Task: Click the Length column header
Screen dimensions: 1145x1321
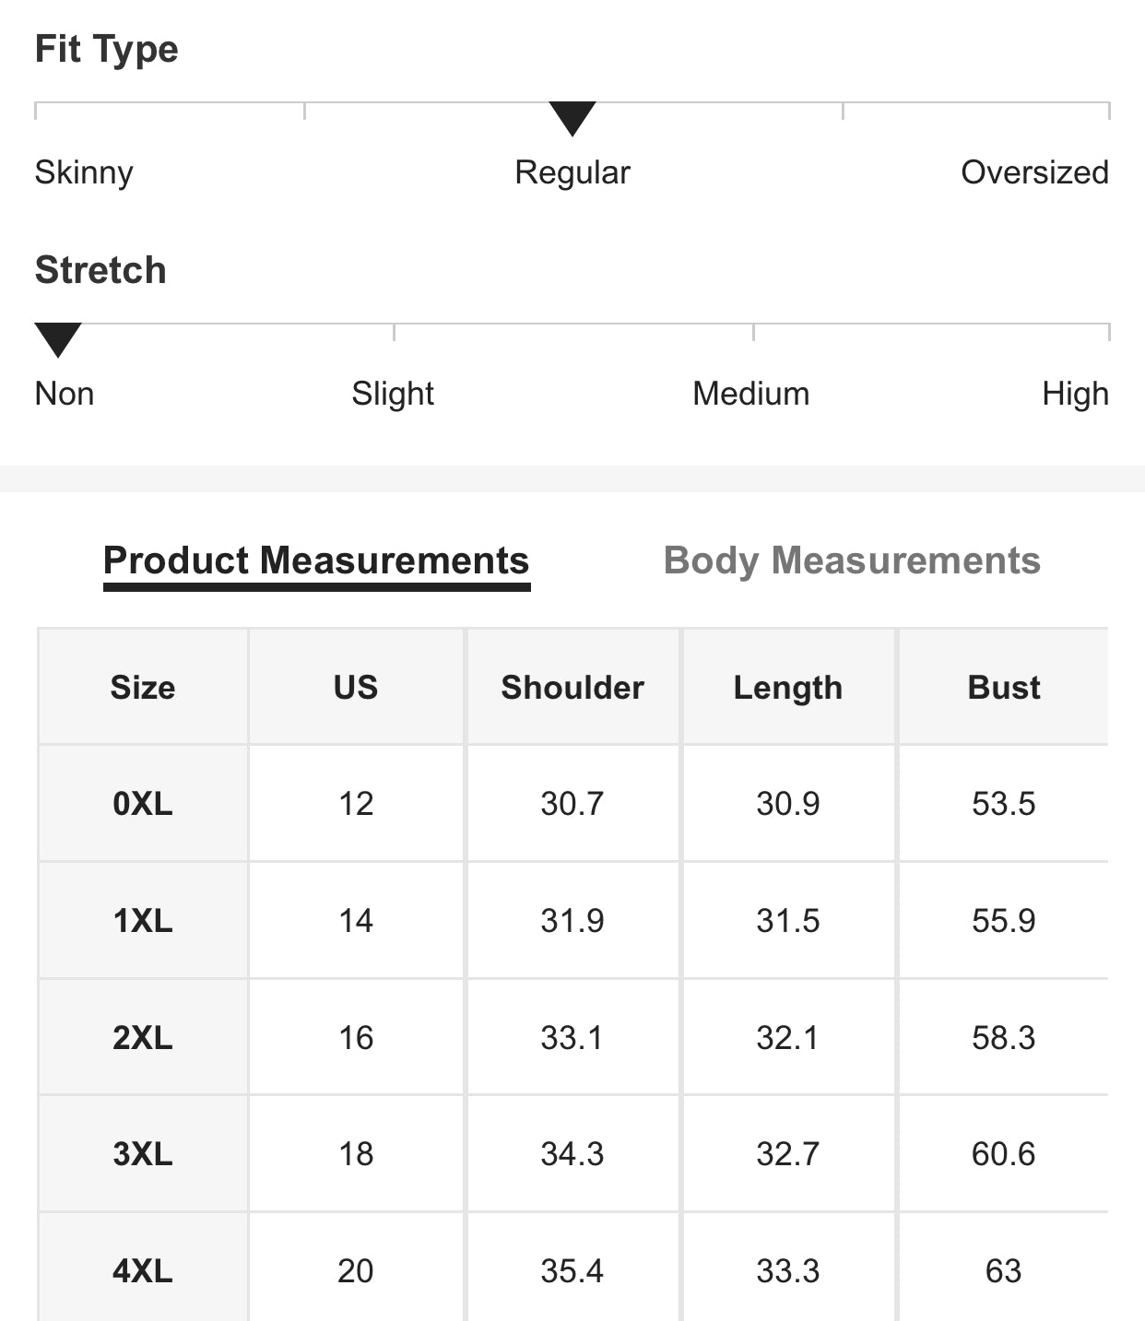Action: pos(788,688)
